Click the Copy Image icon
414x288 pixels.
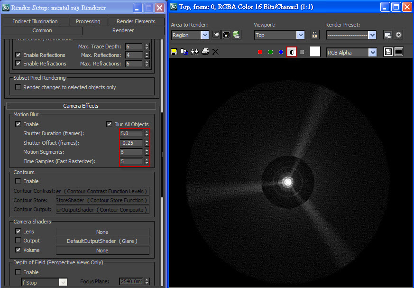click(x=184, y=52)
